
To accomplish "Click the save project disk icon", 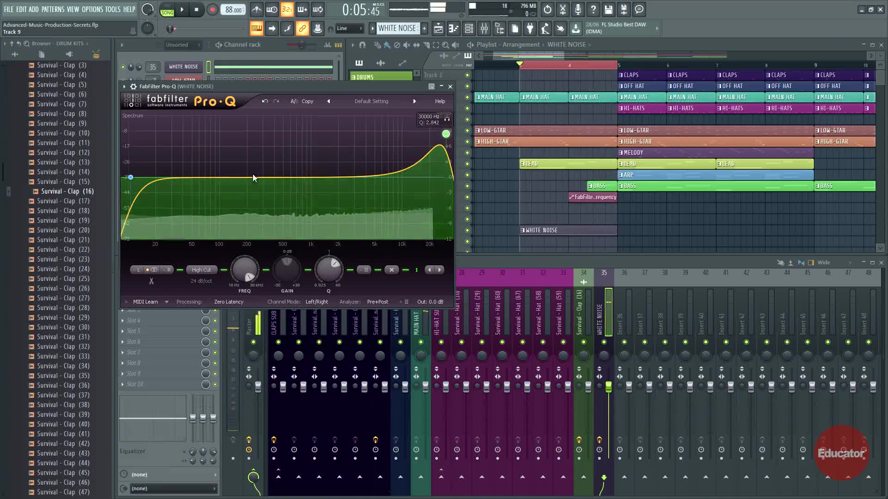I will [x=609, y=9].
